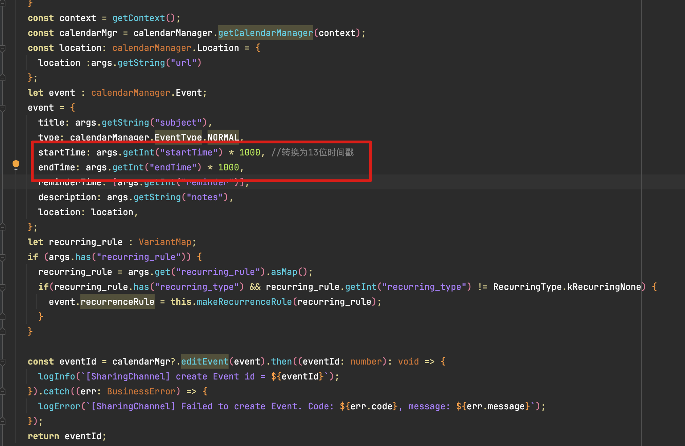Screen dimensions: 685x446
Task: Collapse the inner if recurring_type block
Action: tap(3, 287)
